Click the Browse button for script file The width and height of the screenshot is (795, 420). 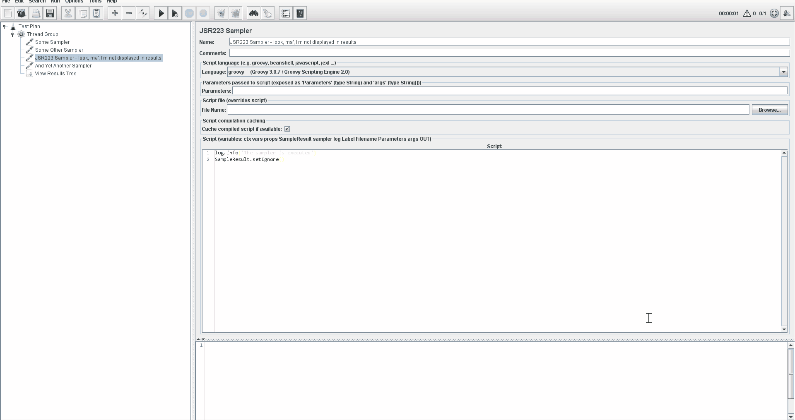(x=770, y=110)
